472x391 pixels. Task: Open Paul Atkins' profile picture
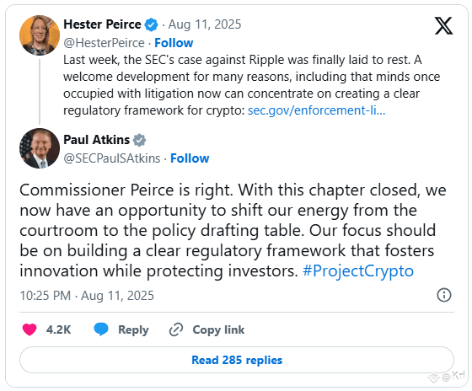[x=40, y=148]
